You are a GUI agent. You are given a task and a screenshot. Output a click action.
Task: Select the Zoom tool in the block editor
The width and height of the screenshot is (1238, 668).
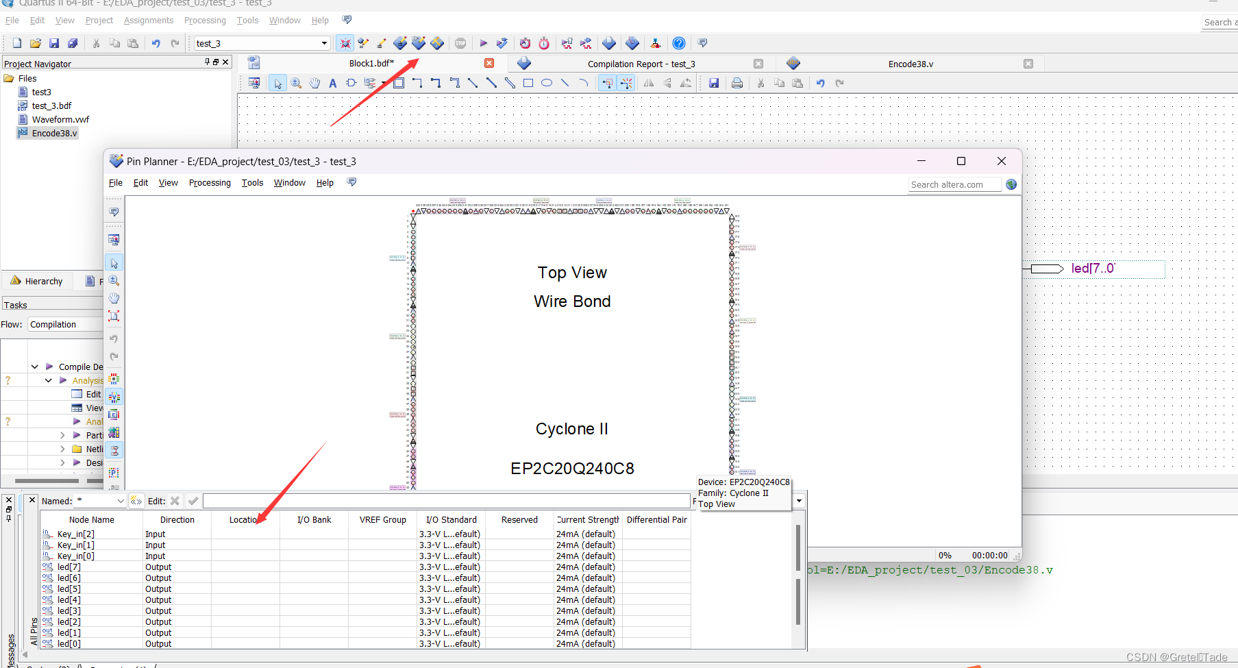point(296,83)
